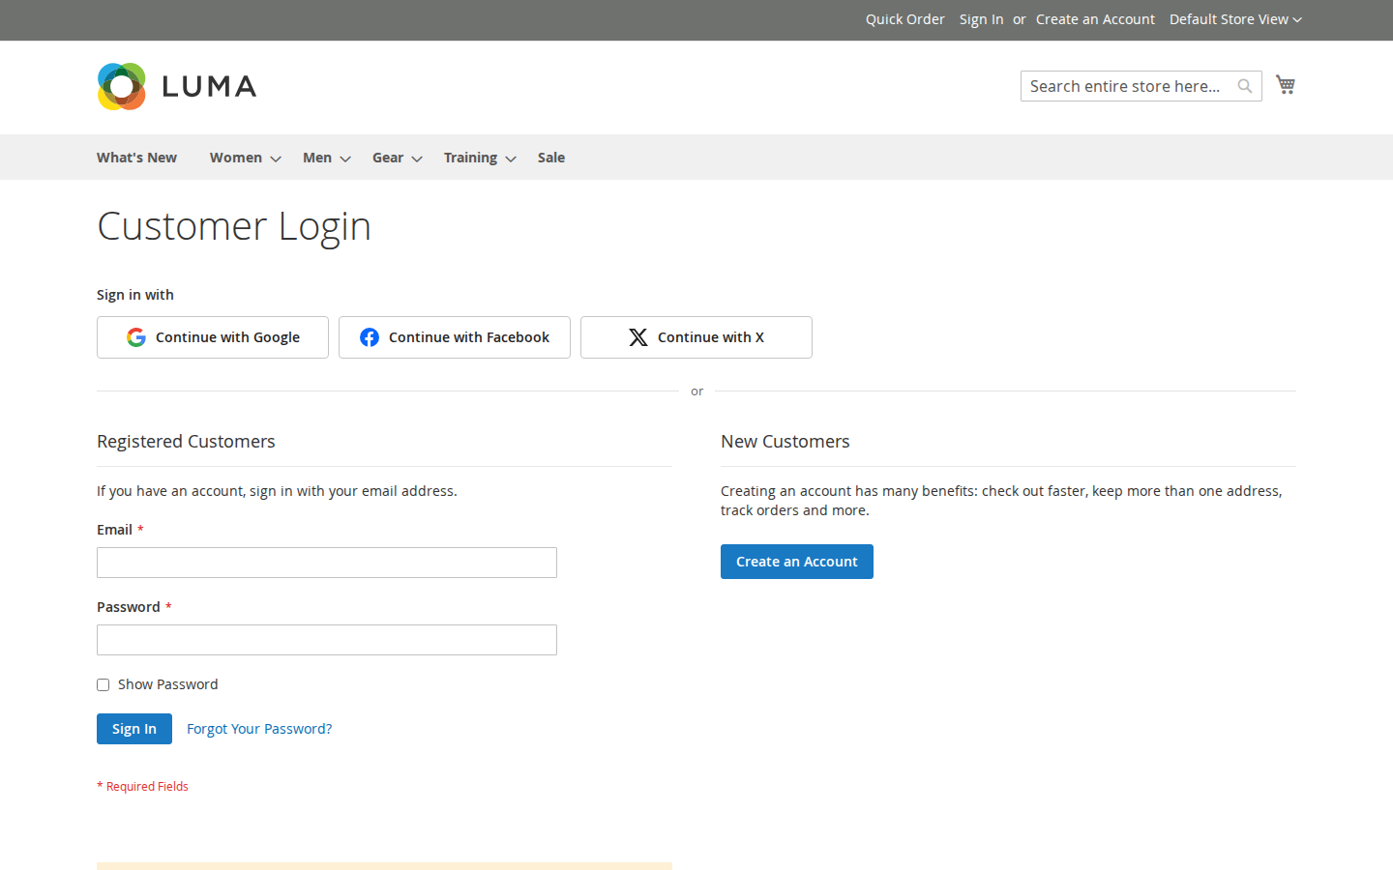Viewport: 1393px width, 870px height.
Task: Click the blue Sign In button
Action: [x=134, y=729]
